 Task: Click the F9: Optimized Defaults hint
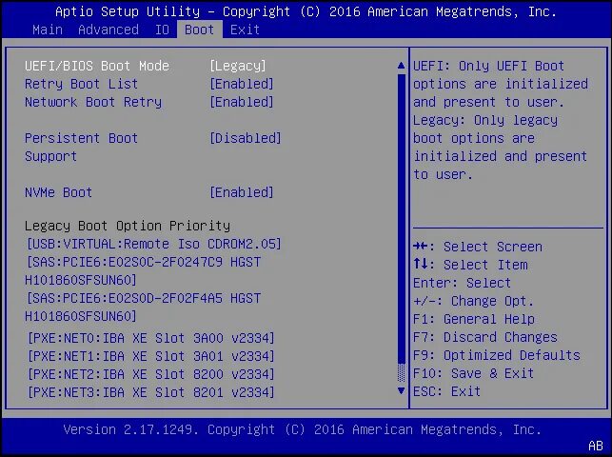coord(497,355)
